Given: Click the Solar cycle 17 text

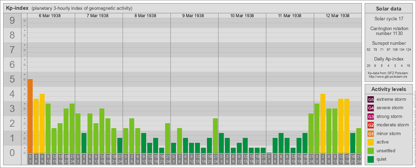Looking at the screenshot, I should [389, 19].
